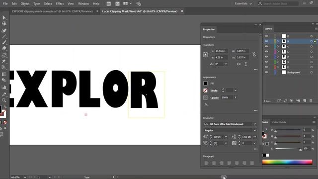Hide the bottom E letter layer
Viewport: 318px width, 179px height.
click(266, 67)
